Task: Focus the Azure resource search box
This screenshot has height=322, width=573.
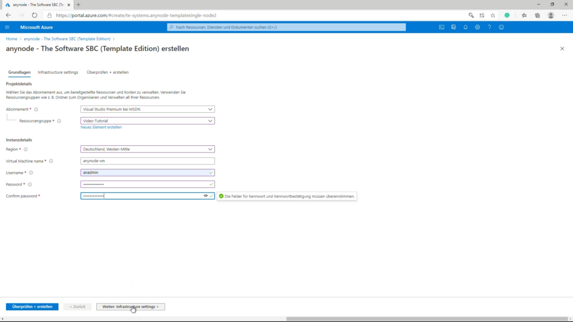Action: click(x=286, y=27)
